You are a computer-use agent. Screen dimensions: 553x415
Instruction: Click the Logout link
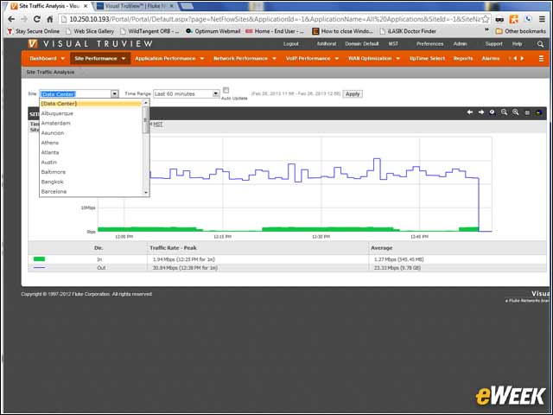[291, 44]
